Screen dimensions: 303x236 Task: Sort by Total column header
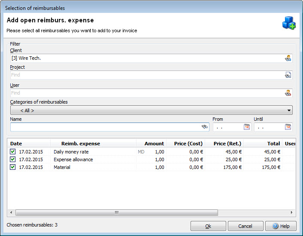[x=263, y=144]
